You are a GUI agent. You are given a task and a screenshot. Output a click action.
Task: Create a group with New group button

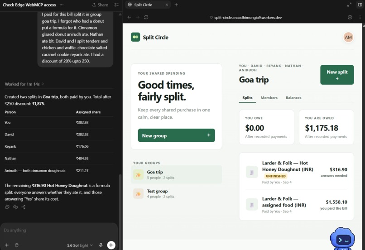[177, 135]
